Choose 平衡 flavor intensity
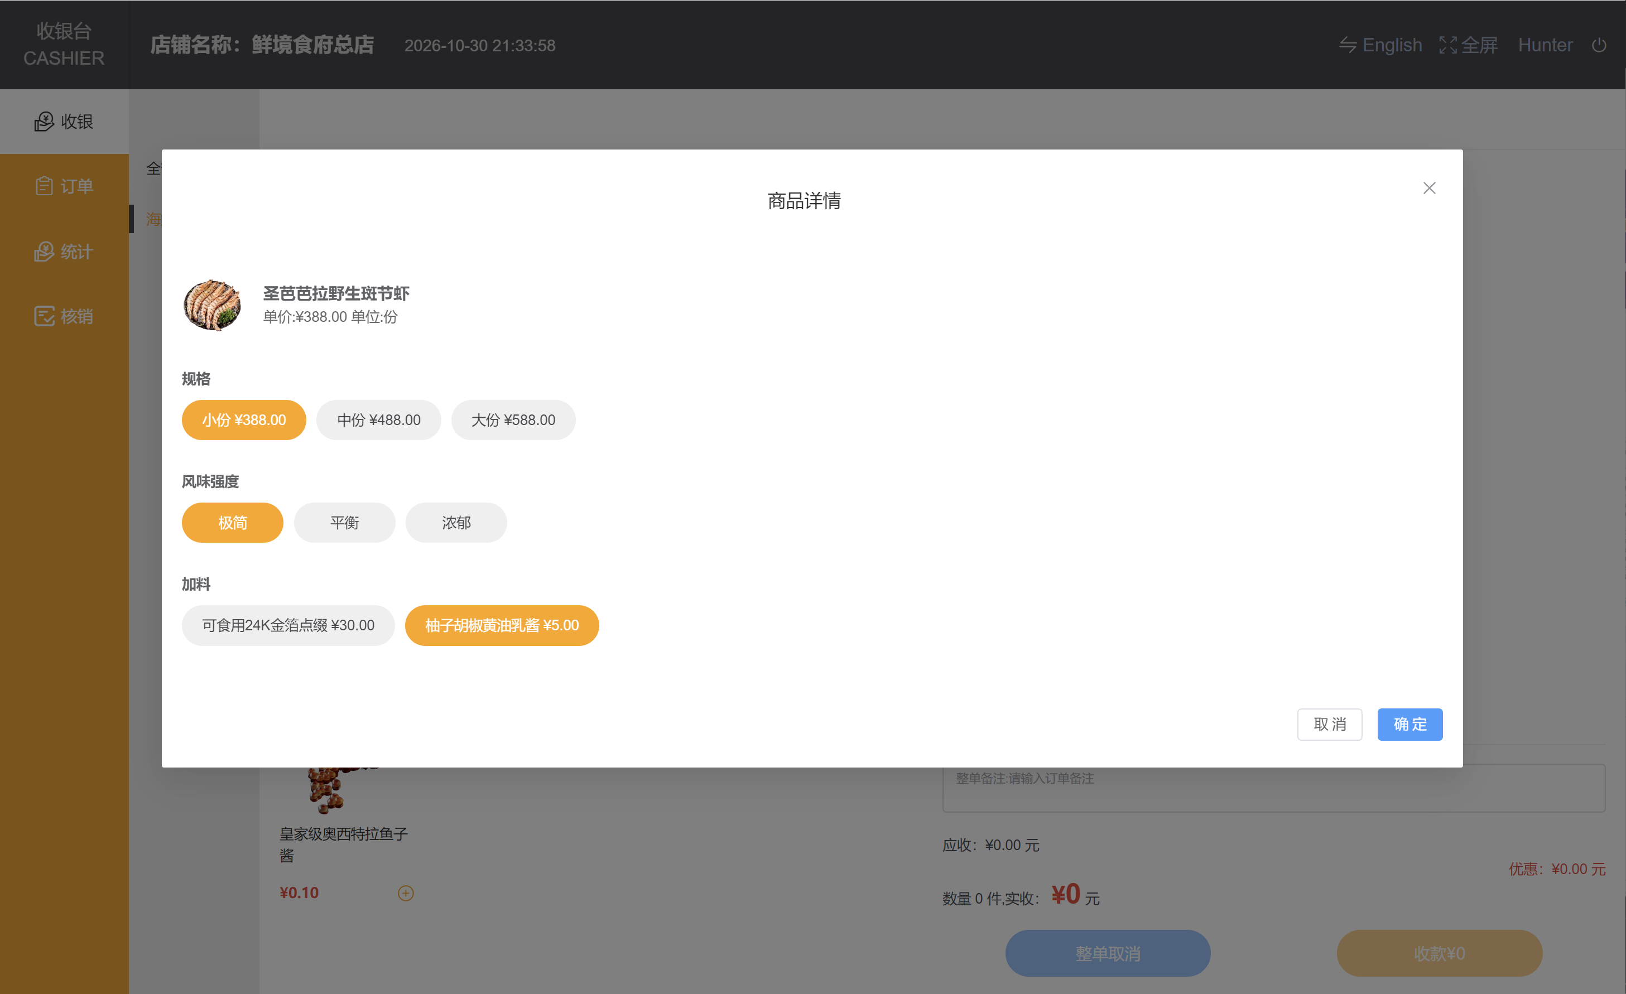This screenshot has height=994, width=1626. click(344, 523)
